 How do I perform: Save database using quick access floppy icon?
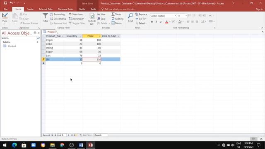click(x=5, y=3)
